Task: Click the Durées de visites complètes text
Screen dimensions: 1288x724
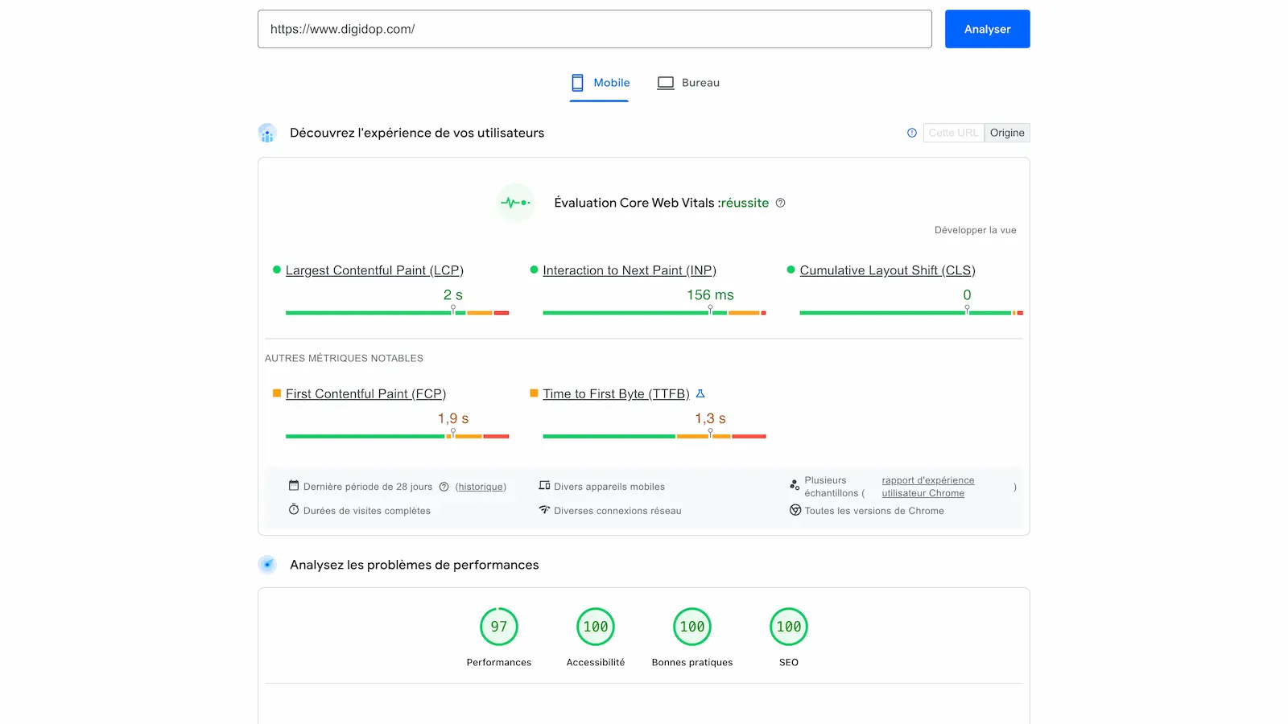Action: click(x=367, y=511)
